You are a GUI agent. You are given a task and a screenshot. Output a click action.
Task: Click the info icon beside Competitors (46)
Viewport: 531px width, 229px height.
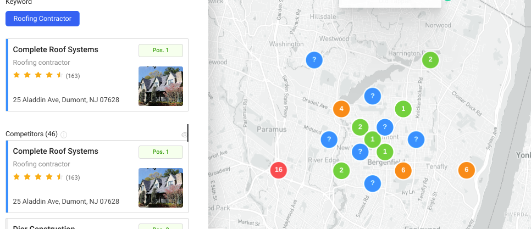(64, 135)
